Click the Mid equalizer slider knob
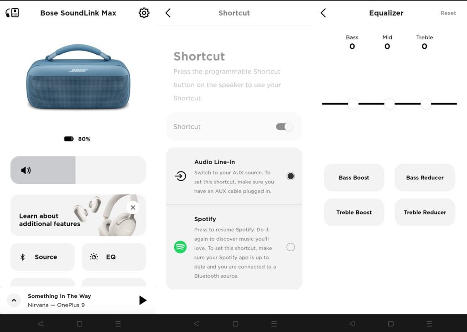The width and height of the screenshot is (467, 332). (x=389, y=104)
